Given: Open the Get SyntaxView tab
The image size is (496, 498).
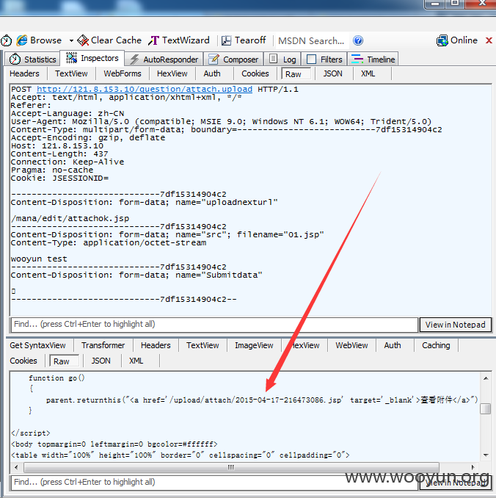Looking at the screenshot, I should [37, 345].
